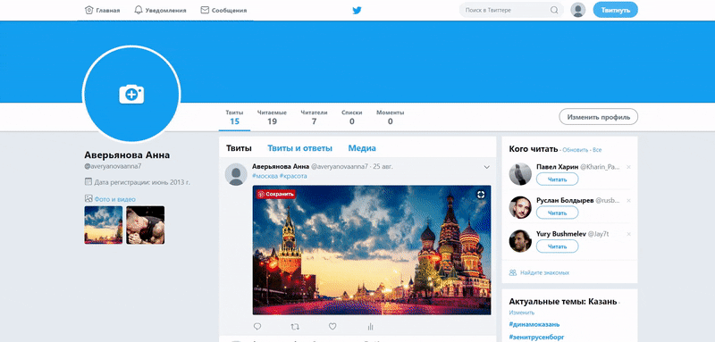Add profile photo via camera icon
The width and height of the screenshot is (715, 342).
[131, 95]
